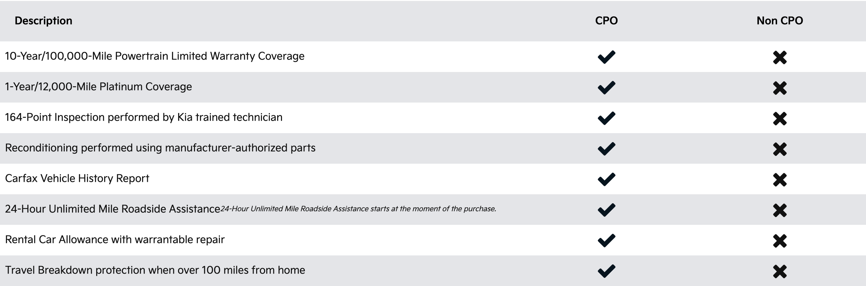Image resolution: width=866 pixels, height=286 pixels.
Task: Click the Non CPO column header
Action: [x=780, y=21]
